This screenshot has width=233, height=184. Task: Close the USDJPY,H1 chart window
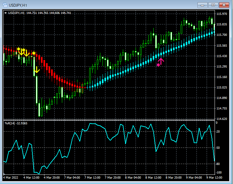click(224, 5)
